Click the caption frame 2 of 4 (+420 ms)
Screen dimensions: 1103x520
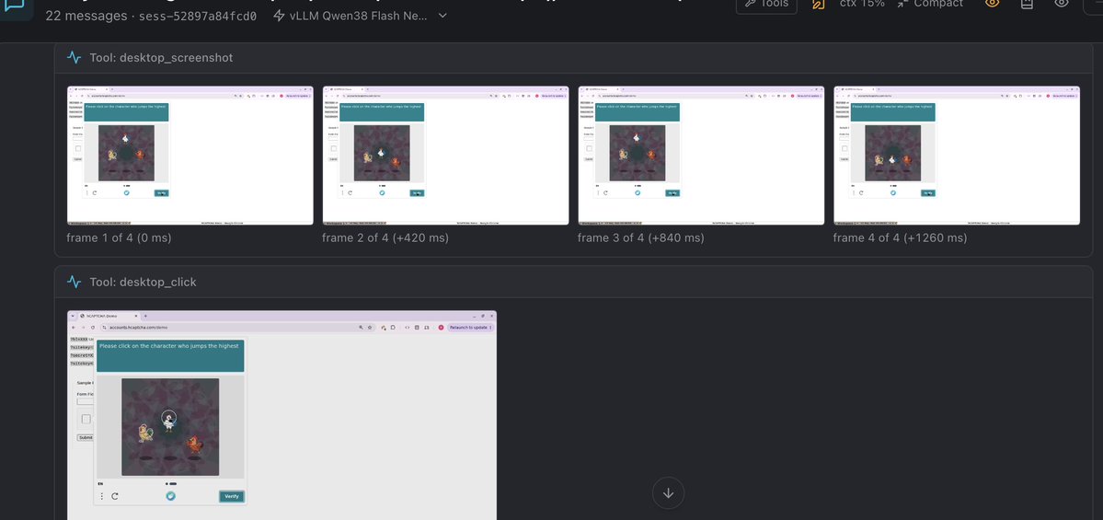coord(385,237)
